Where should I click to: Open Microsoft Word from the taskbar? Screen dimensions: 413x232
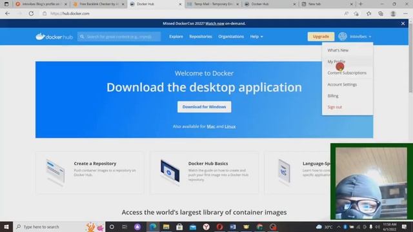click(233, 227)
